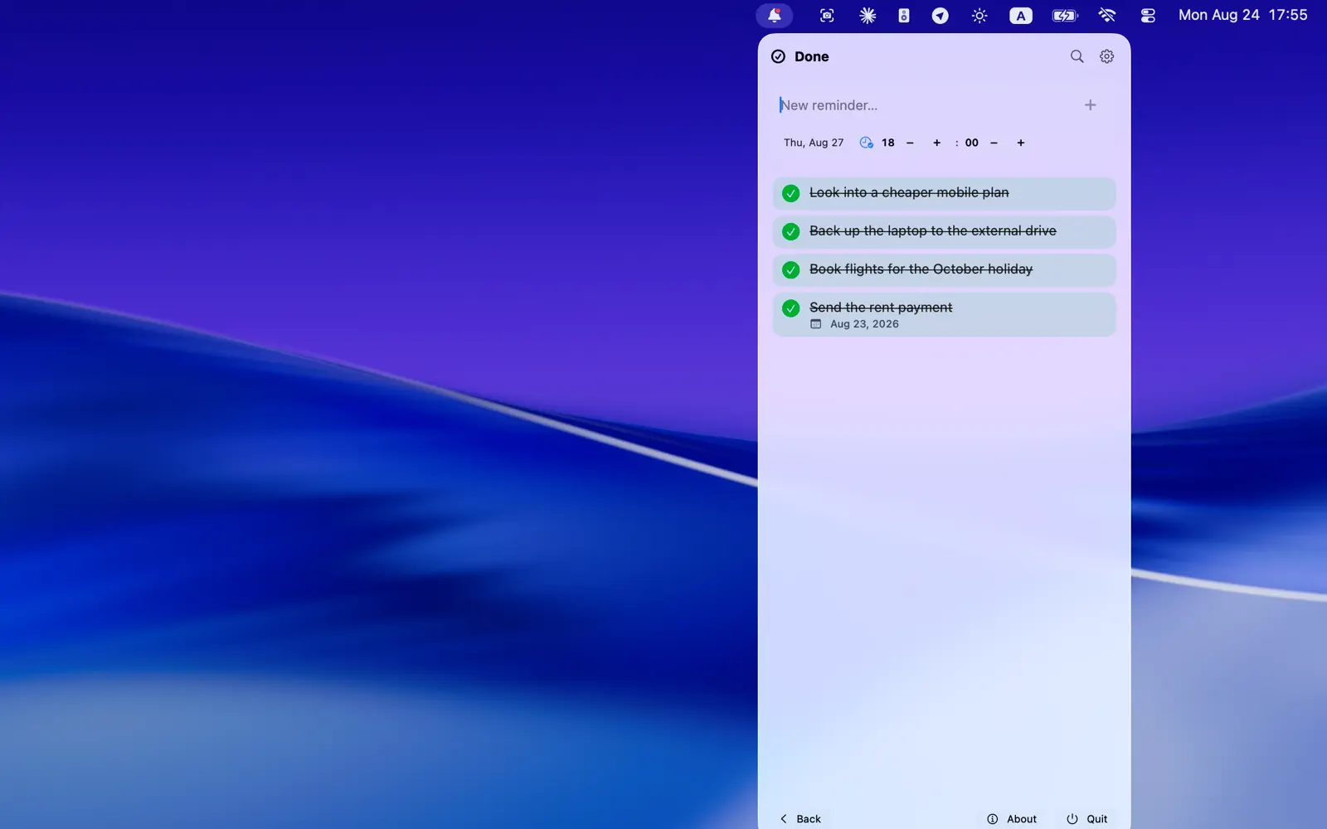Check the battery status in menu bar
Screen dimensions: 1327x829
point(1065,15)
